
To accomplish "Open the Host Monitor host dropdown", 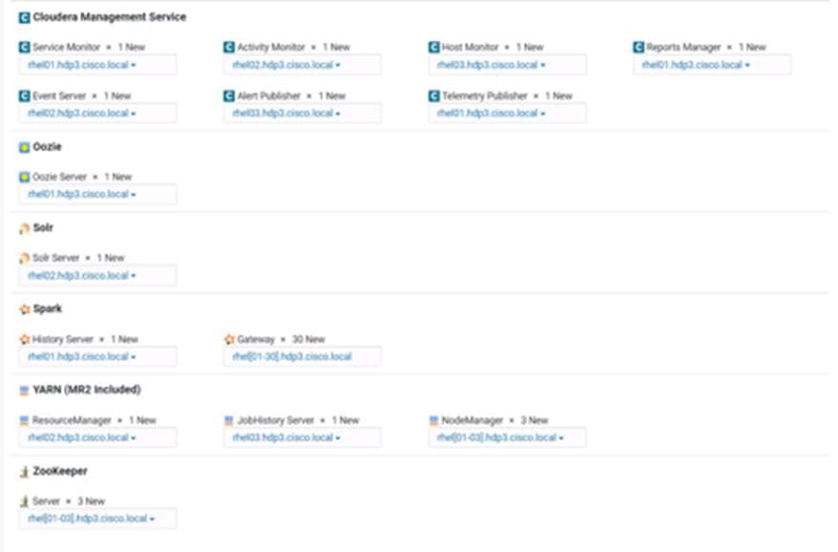I will click(507, 65).
